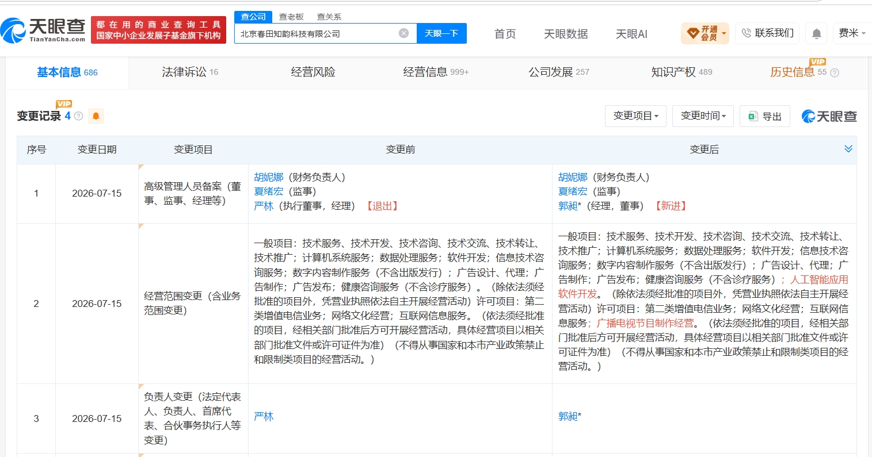Image resolution: width=872 pixels, height=457 pixels.
Task: Select 负责人变更 change item cell
Action: click(193, 418)
